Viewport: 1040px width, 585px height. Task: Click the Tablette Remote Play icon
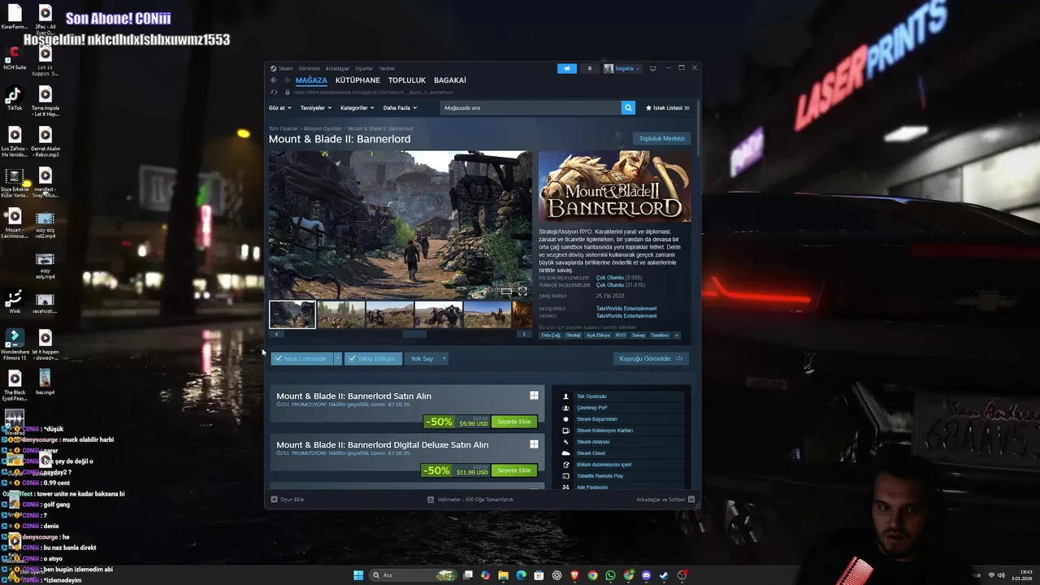pyautogui.click(x=566, y=476)
